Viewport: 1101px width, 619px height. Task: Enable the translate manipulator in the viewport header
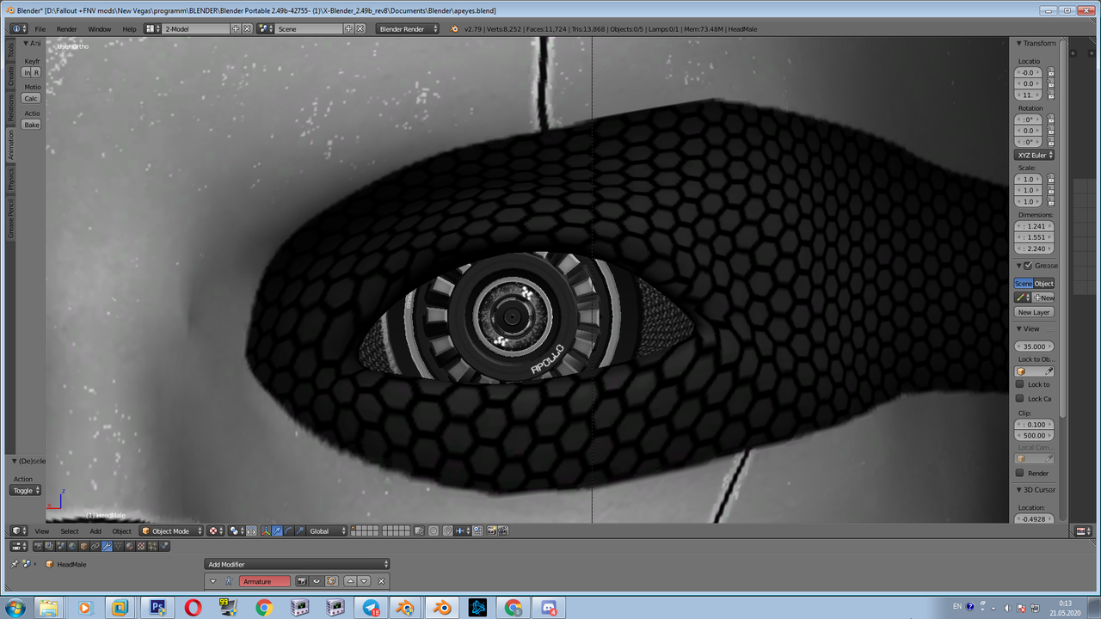tap(275, 530)
